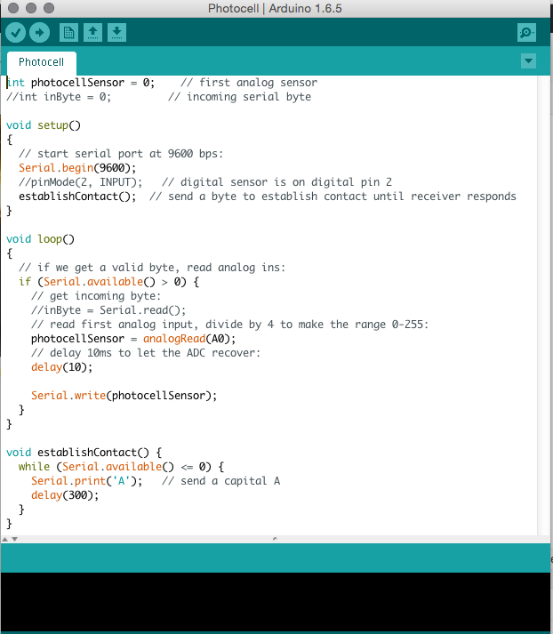Click comment '// get incoming byte:'
The width and height of the screenshot is (553, 634).
pos(96,296)
